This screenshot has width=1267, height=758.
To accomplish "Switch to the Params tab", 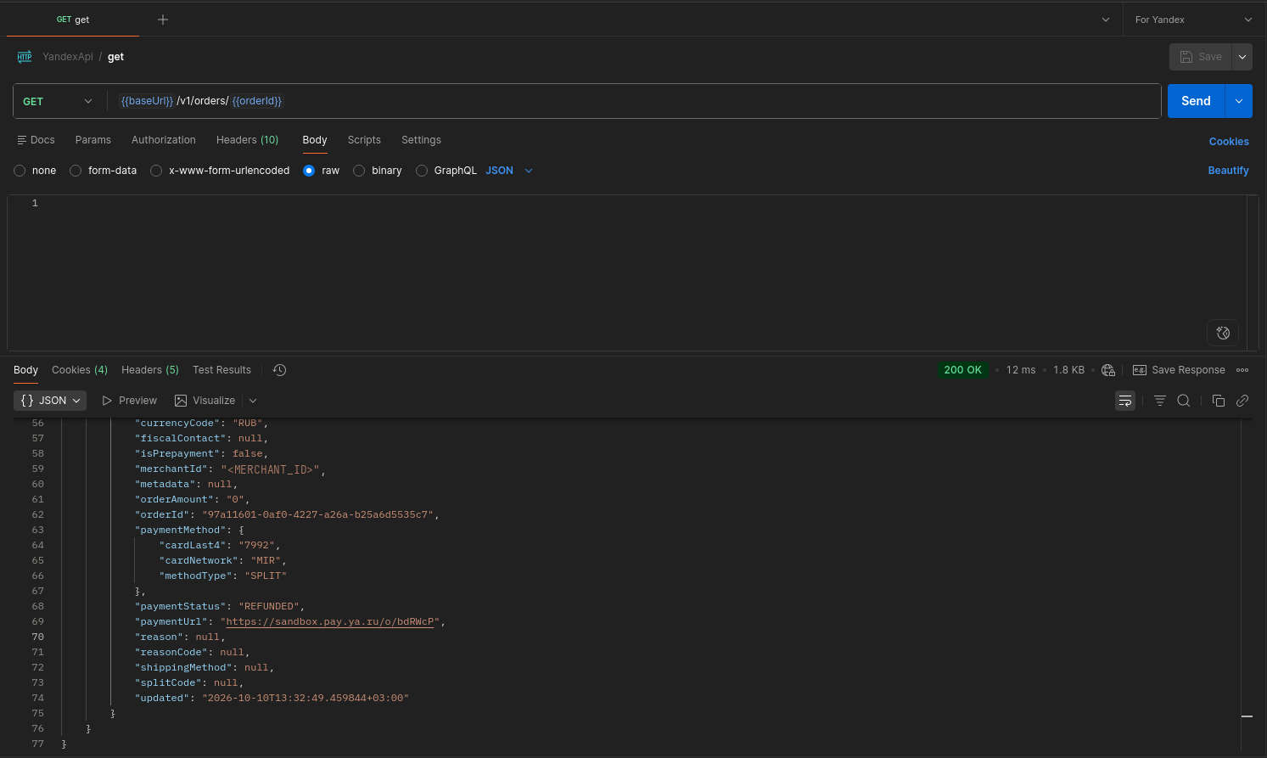I will (93, 140).
